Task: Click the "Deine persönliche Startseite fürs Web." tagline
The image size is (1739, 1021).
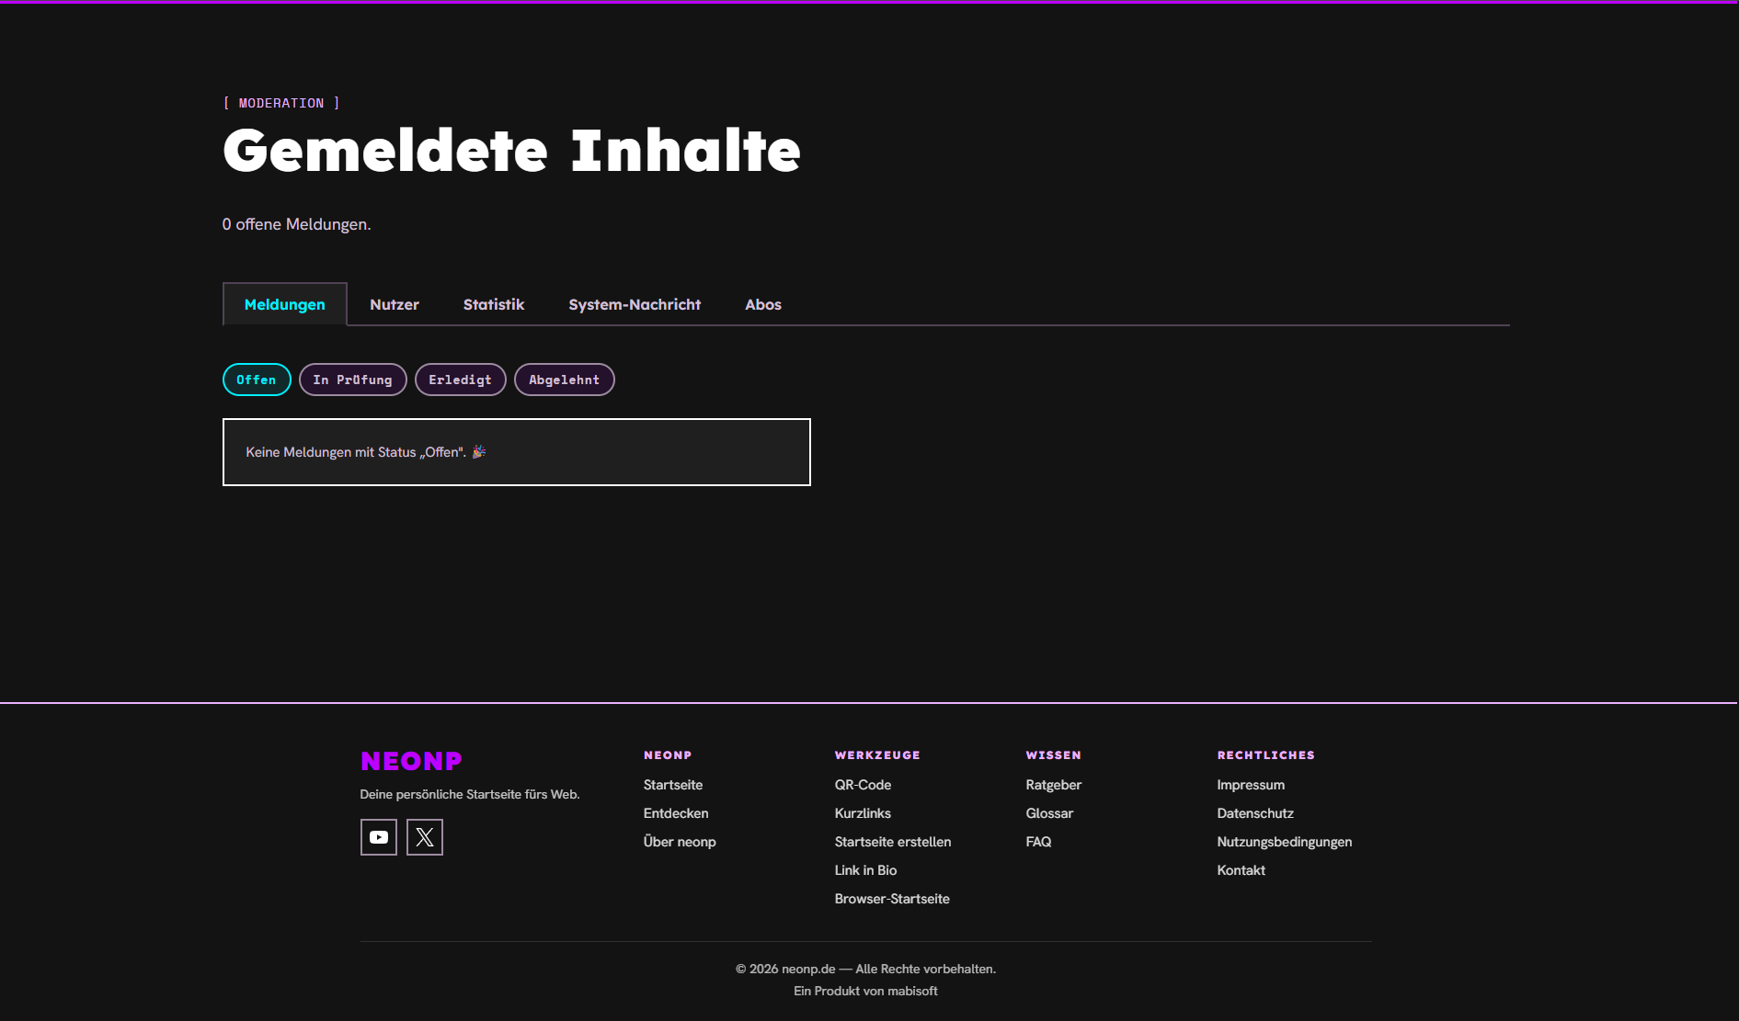Action: pos(470,794)
